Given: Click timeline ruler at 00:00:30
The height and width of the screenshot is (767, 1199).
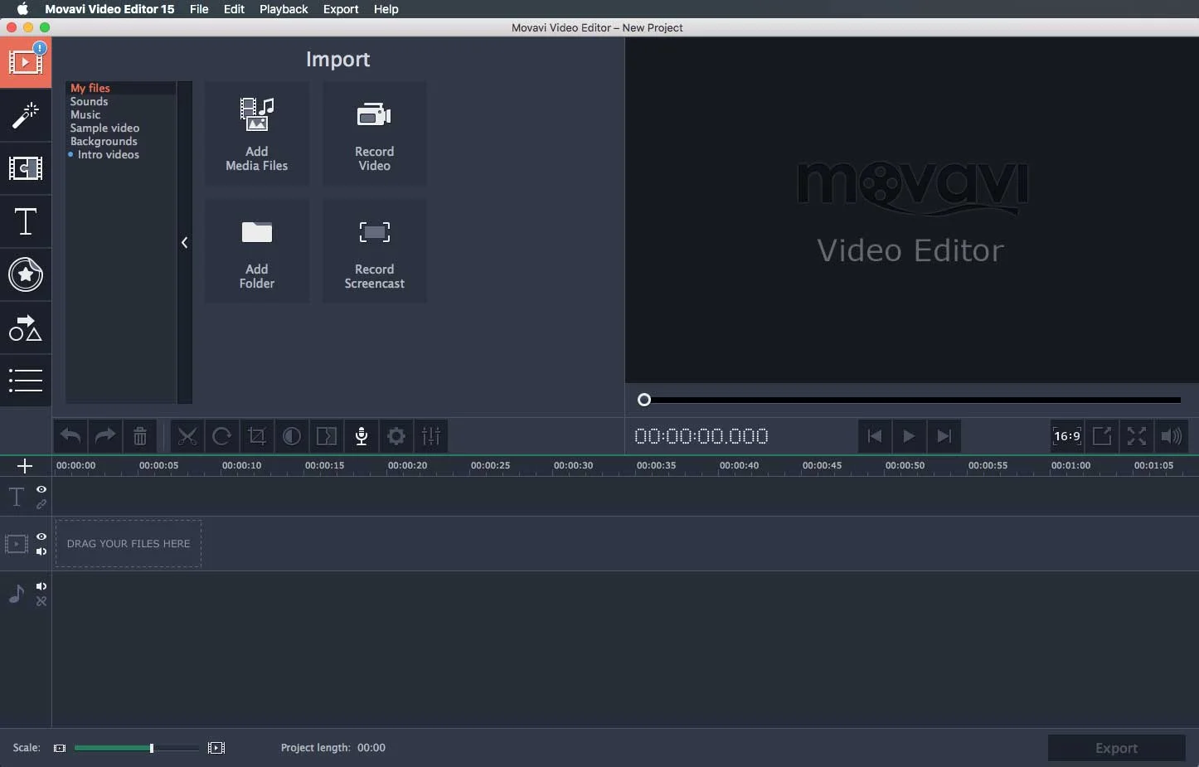Looking at the screenshot, I should coord(573,465).
